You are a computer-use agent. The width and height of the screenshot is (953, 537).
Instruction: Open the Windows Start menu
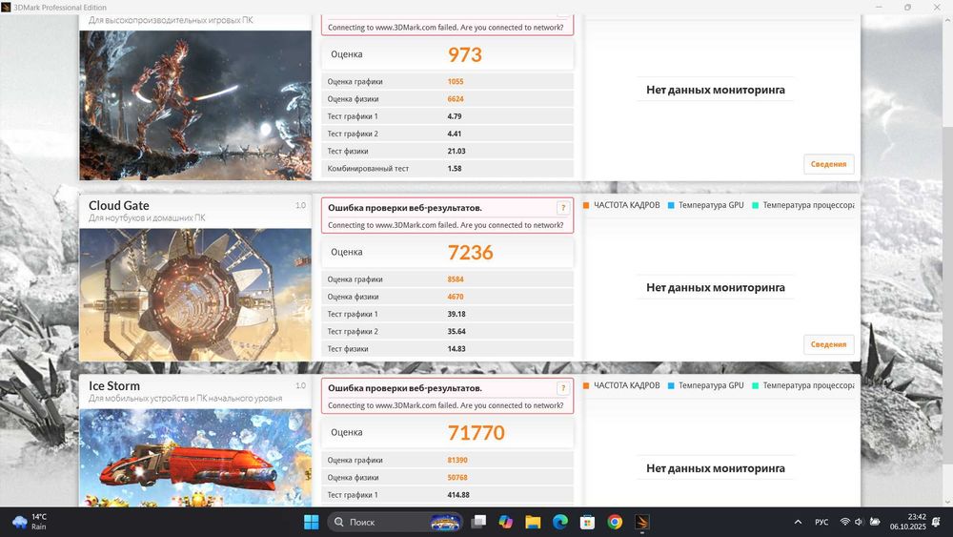(312, 522)
